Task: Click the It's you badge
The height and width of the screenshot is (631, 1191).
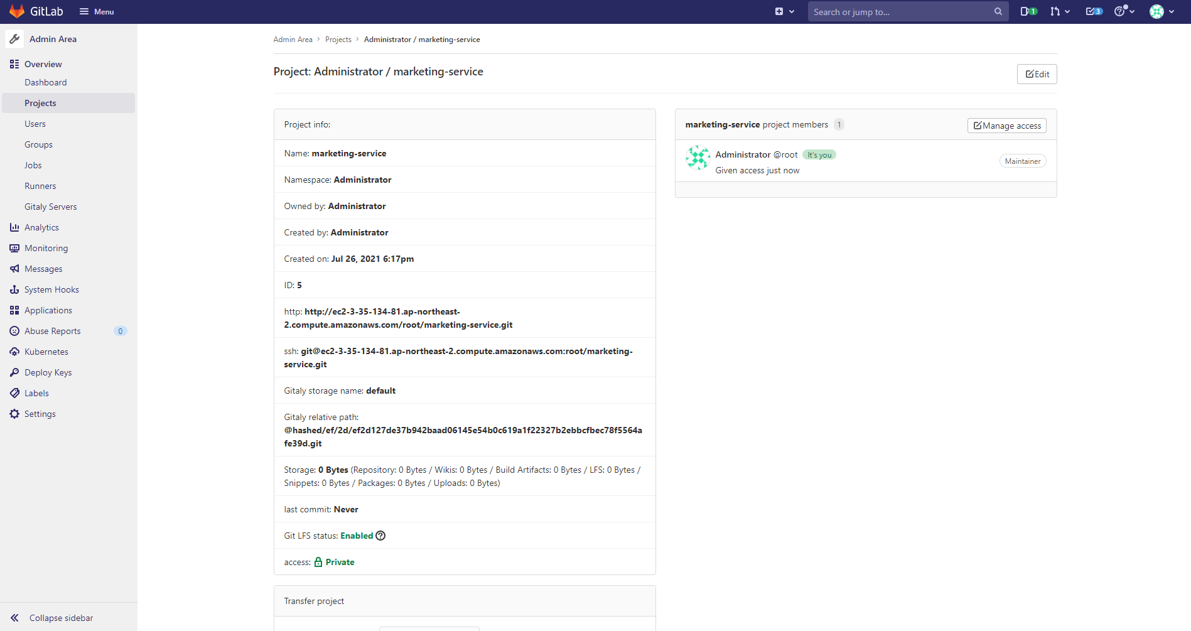Action: pyautogui.click(x=819, y=155)
